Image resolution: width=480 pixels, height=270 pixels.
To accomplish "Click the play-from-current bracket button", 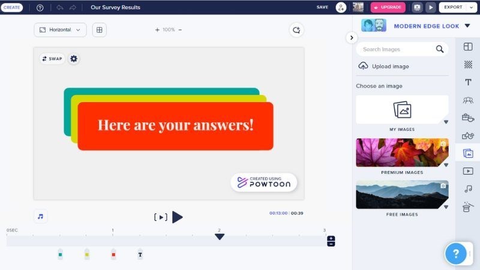I will 160,217.
